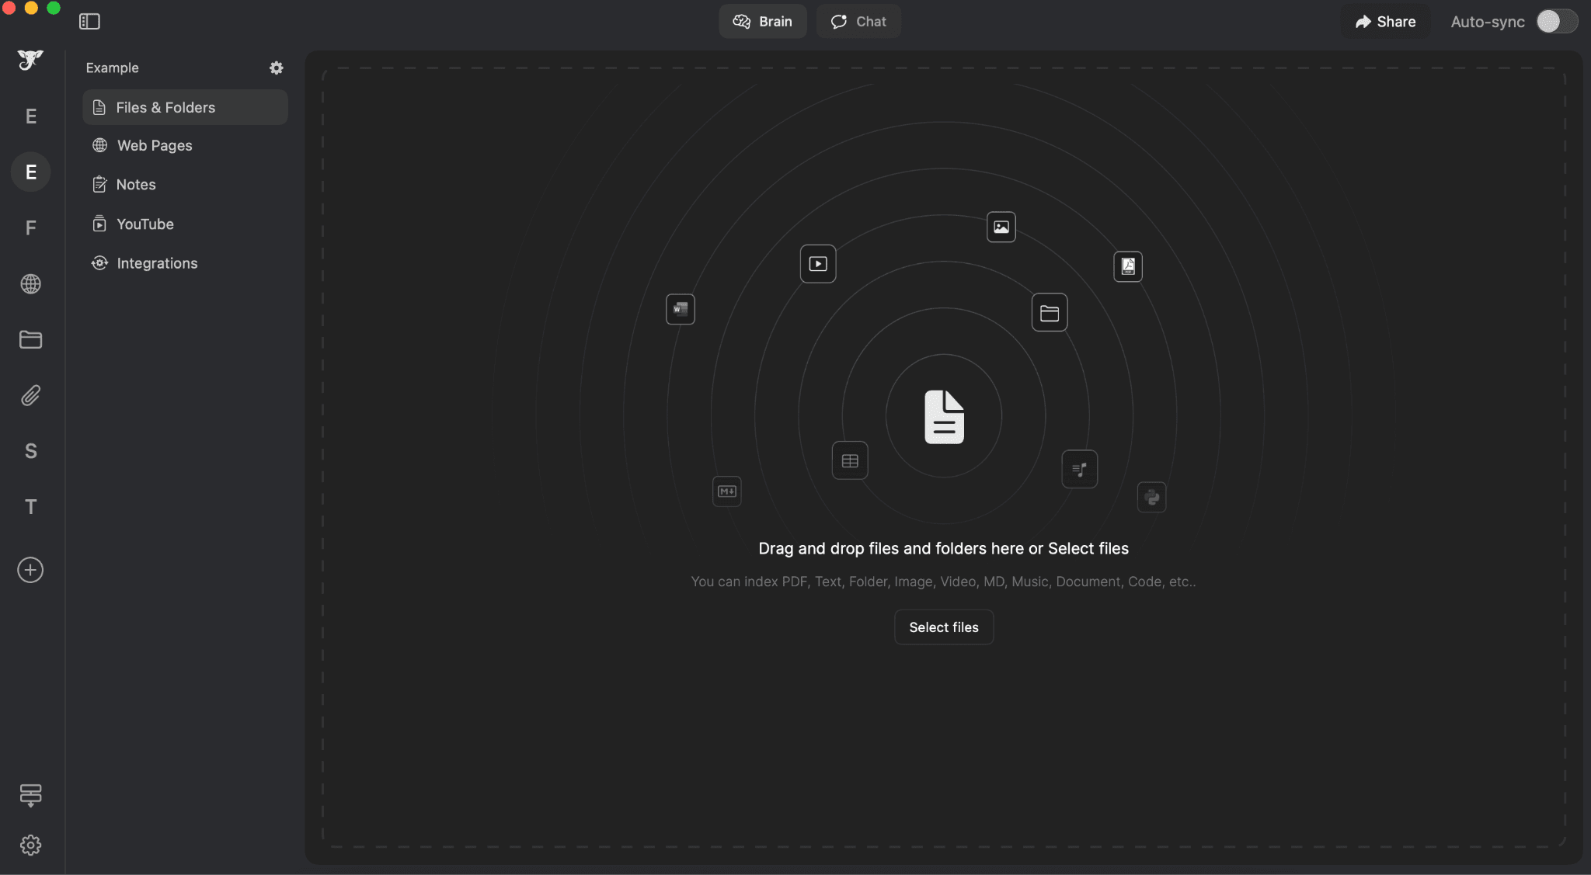Screen dimensions: 1591x875
Task: Open the folder brain in left rail
Action: [x=30, y=339]
